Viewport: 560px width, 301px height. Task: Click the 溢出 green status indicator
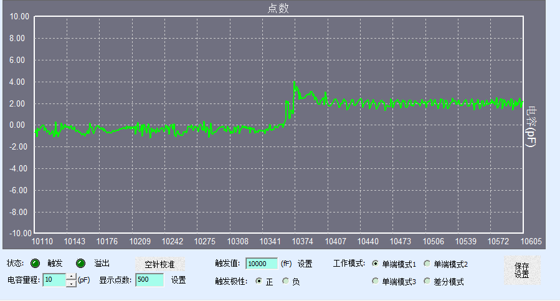coord(81,263)
